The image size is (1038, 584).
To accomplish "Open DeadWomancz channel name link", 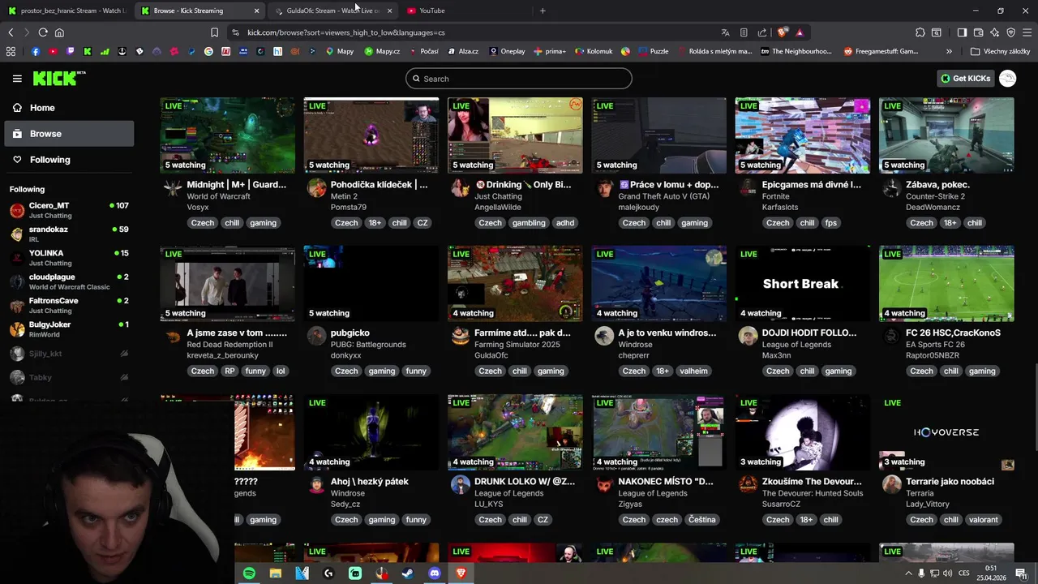I will [x=933, y=208].
